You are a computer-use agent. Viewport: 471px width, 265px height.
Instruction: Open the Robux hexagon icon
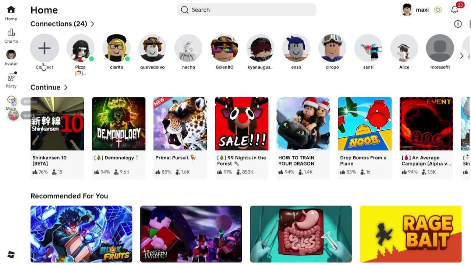[438, 10]
